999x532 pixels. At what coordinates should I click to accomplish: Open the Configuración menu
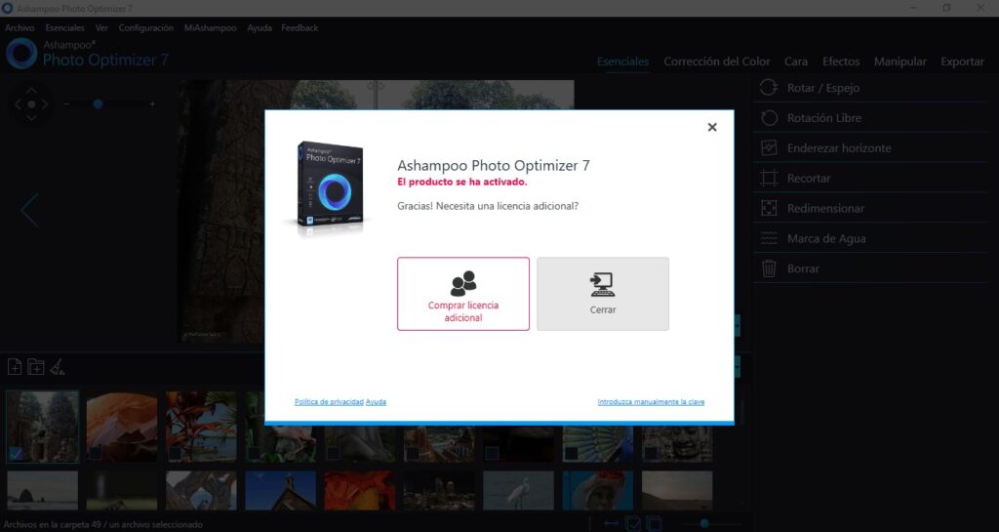(x=146, y=28)
